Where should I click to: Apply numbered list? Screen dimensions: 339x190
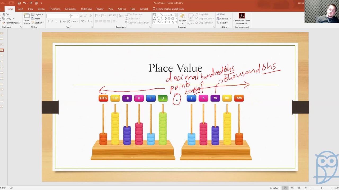tap(103, 16)
